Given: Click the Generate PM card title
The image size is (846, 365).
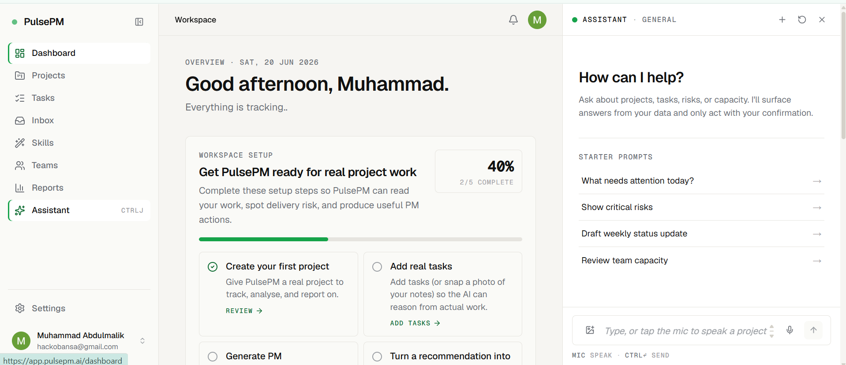Looking at the screenshot, I should pos(254,356).
